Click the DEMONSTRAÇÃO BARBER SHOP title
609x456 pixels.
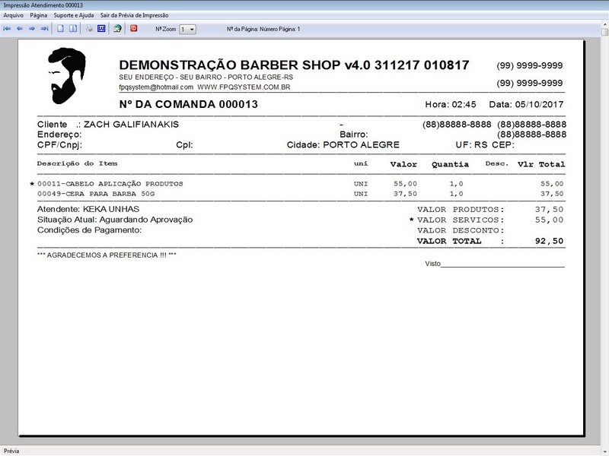click(294, 65)
